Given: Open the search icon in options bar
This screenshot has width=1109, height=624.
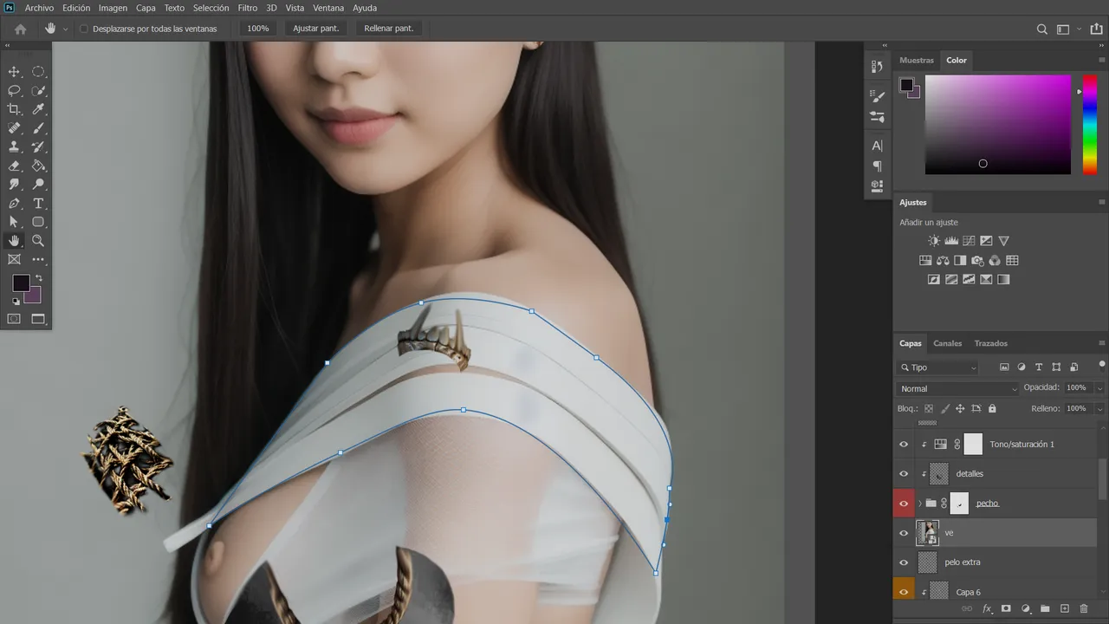Looking at the screenshot, I should point(1042,29).
